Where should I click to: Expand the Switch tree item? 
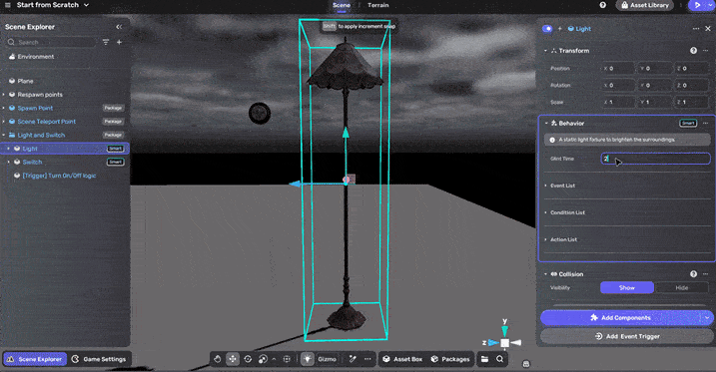click(8, 162)
